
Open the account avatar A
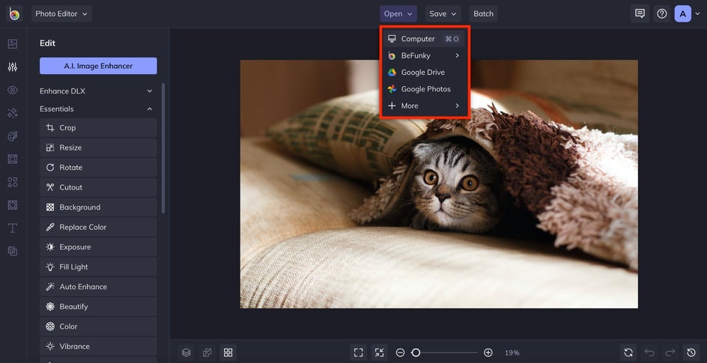682,14
